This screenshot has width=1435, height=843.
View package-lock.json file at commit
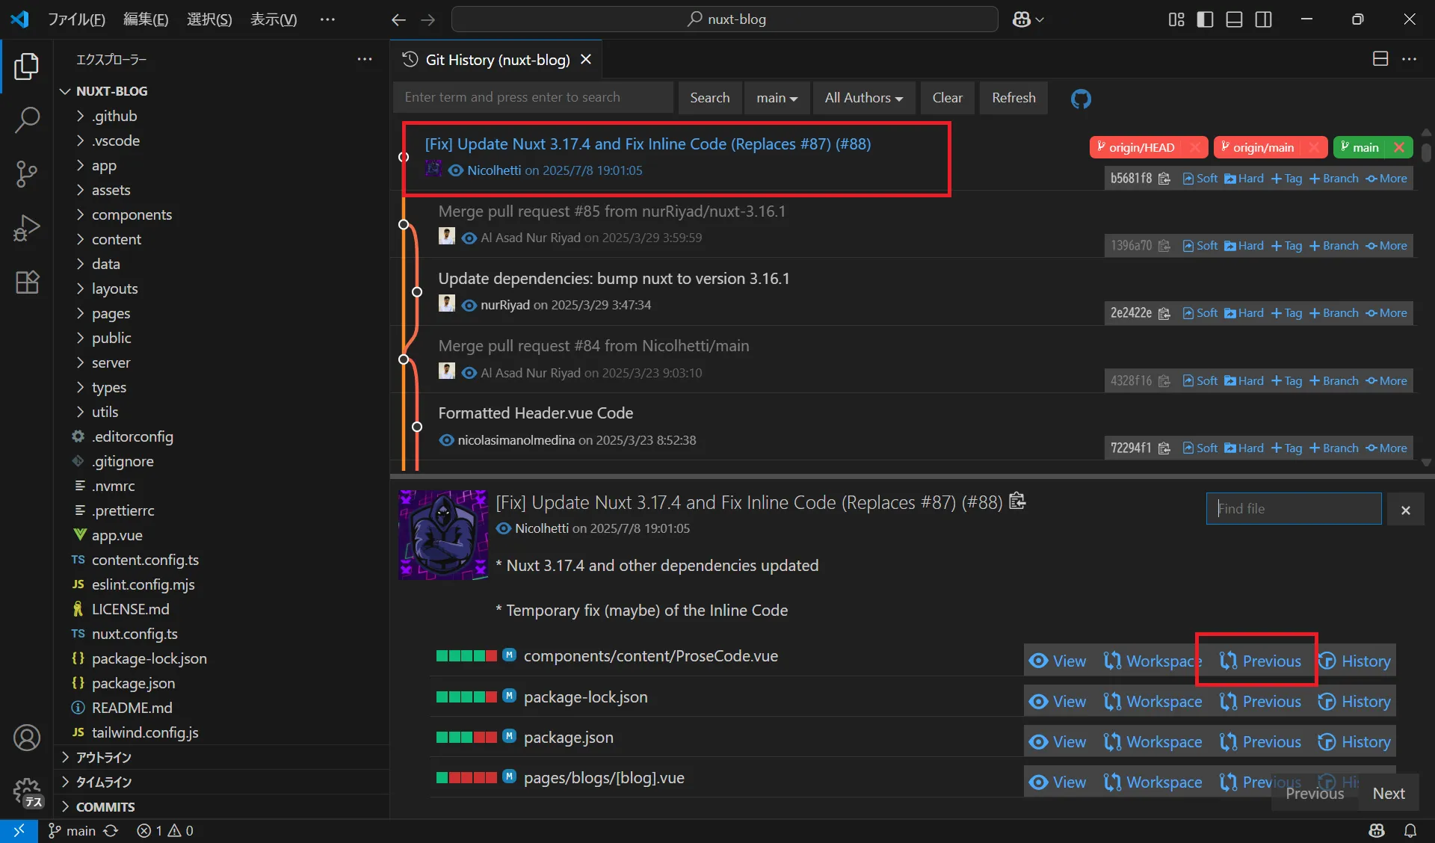1058,701
